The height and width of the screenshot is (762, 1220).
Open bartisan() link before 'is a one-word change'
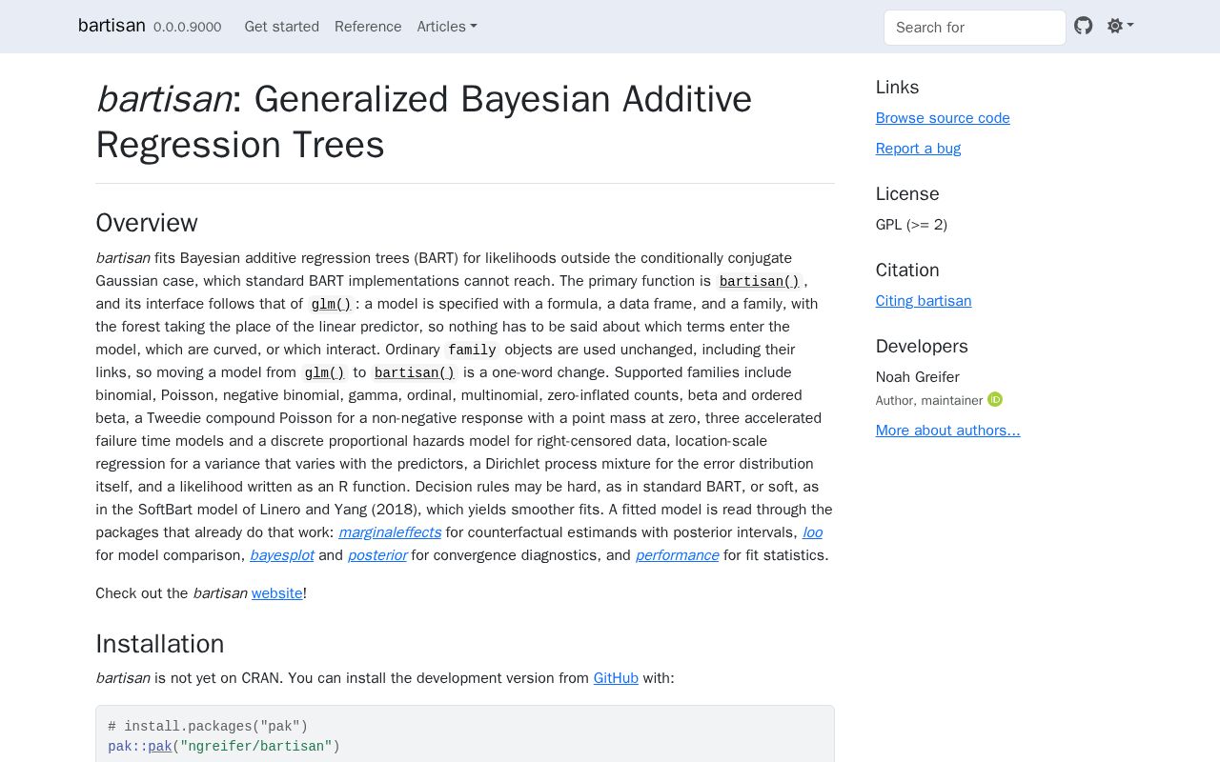point(414,372)
